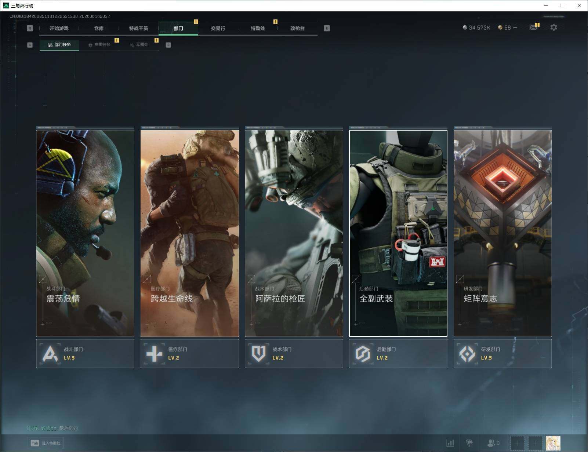Minimize the 三角洲行动 window
This screenshot has height=452, width=588.
click(x=546, y=6)
